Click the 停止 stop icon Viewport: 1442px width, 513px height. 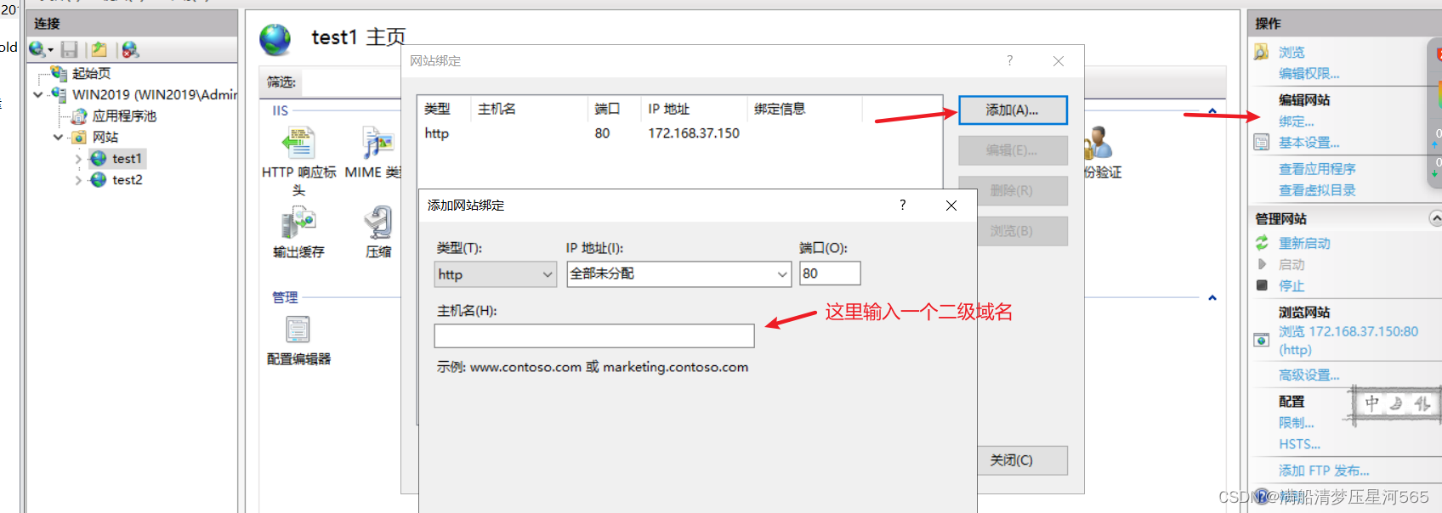(1262, 285)
